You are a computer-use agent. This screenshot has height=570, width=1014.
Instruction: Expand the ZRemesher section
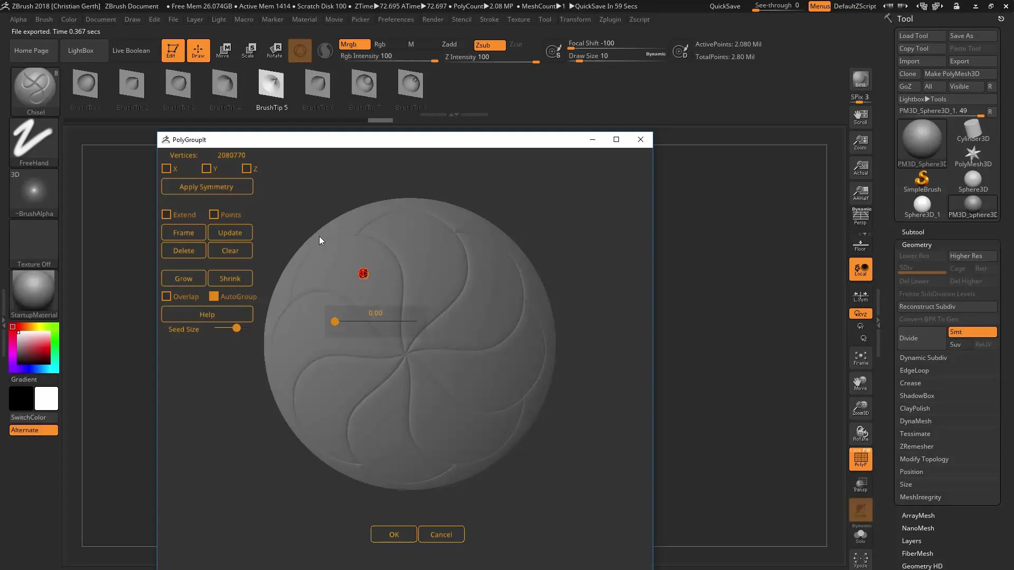(916, 446)
